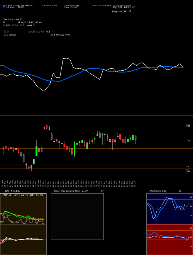Click the 'Day Vol: 0 M' readout
This screenshot has width=193, height=255.
(x=121, y=12)
